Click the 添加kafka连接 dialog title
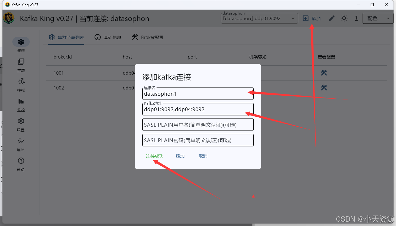The width and height of the screenshot is (396, 226). point(166,77)
